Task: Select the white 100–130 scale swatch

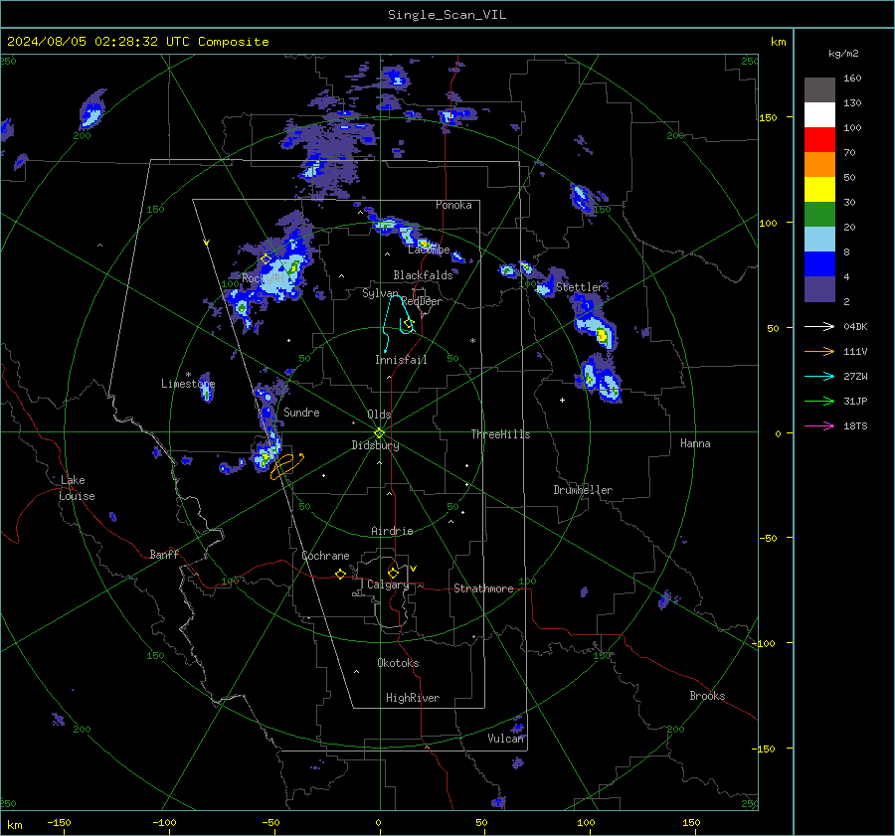Action: 819,115
